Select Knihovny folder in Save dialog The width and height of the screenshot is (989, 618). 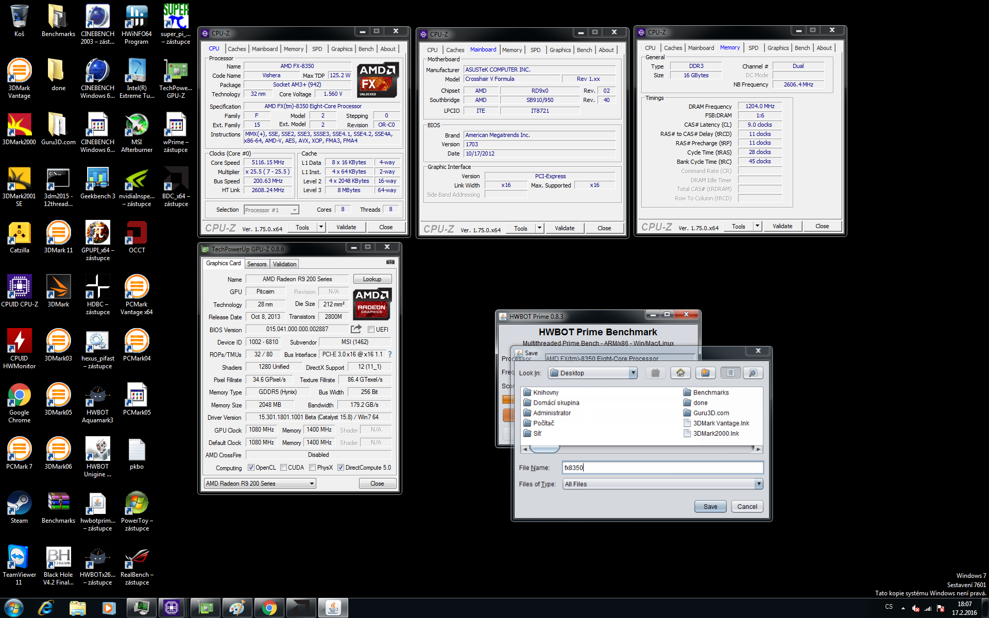[x=540, y=392]
